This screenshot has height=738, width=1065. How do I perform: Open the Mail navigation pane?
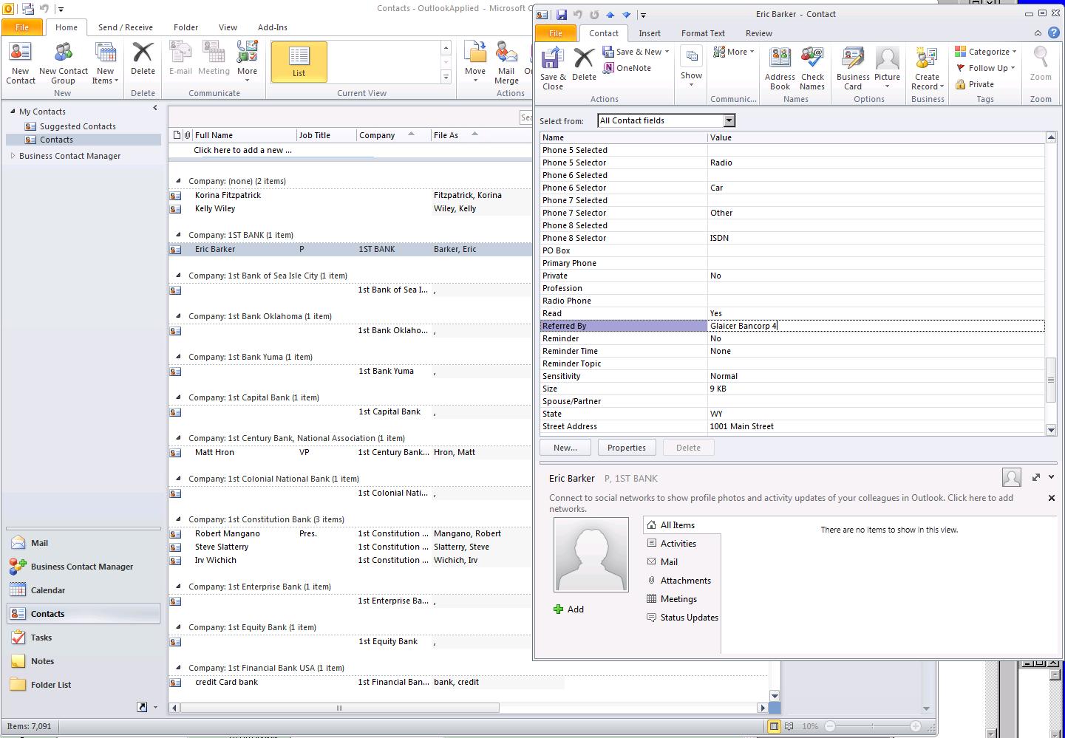point(83,543)
